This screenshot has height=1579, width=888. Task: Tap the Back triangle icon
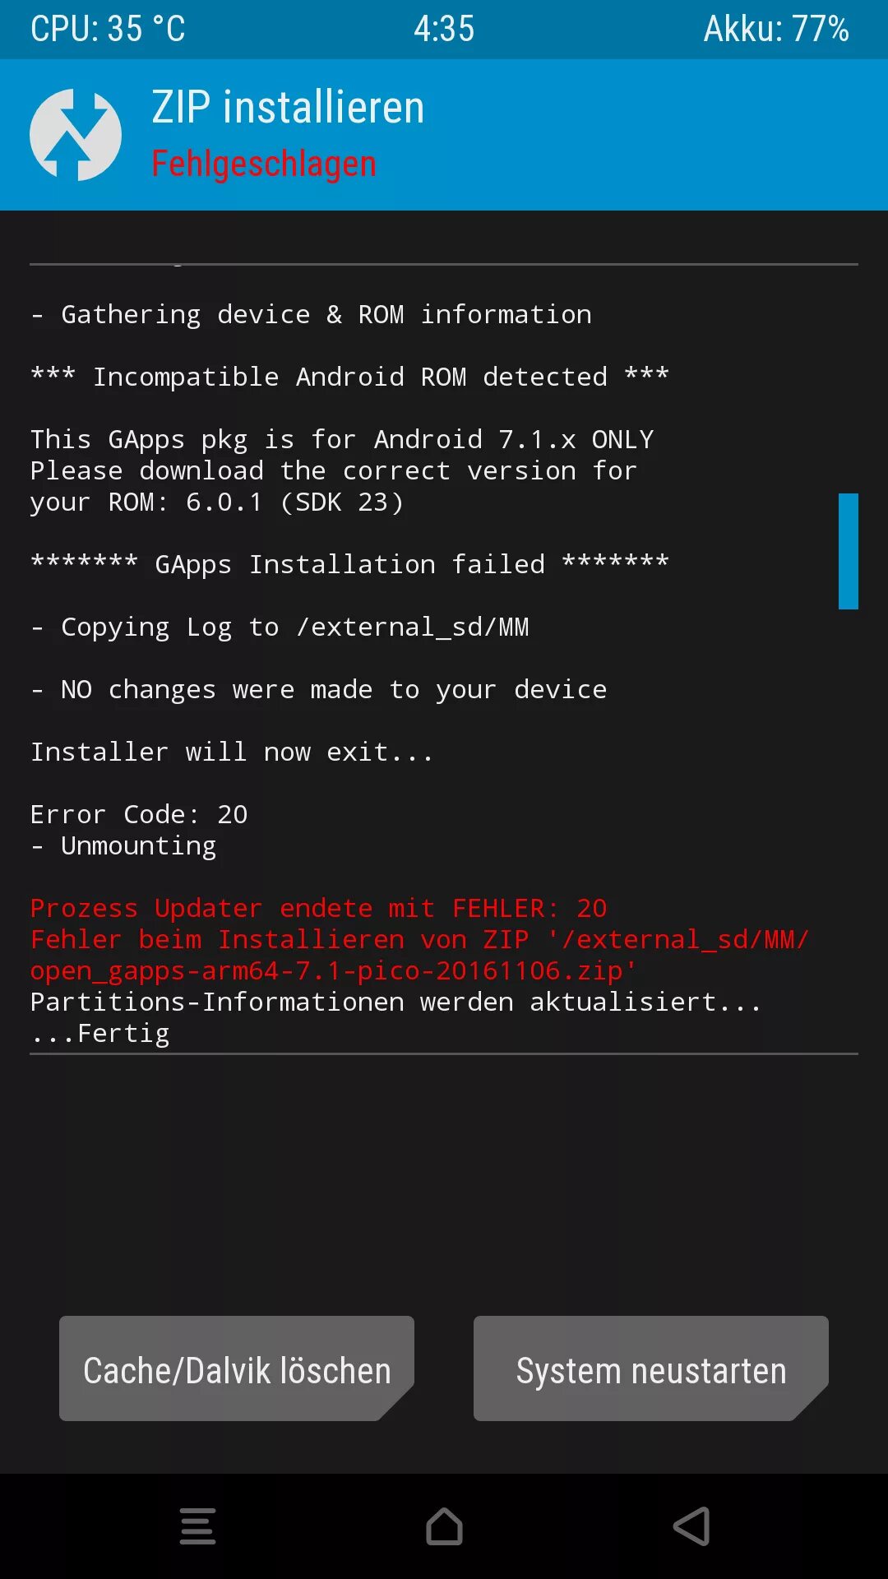point(691,1526)
